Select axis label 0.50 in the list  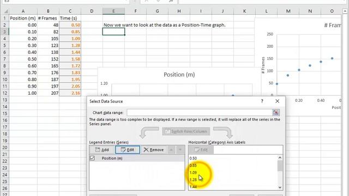[193, 158]
